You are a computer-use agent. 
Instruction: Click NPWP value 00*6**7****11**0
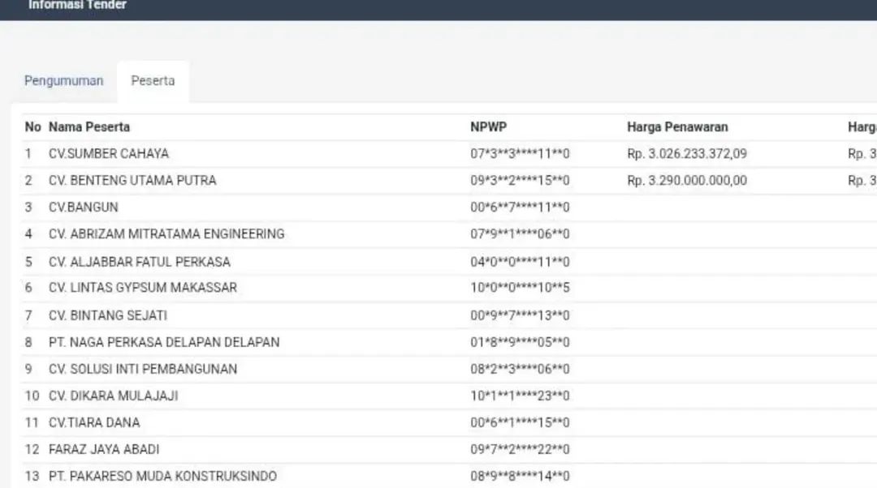pos(520,208)
